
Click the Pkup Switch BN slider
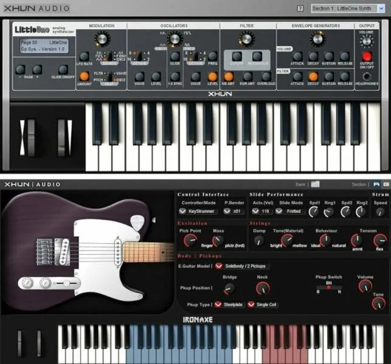pos(328,288)
